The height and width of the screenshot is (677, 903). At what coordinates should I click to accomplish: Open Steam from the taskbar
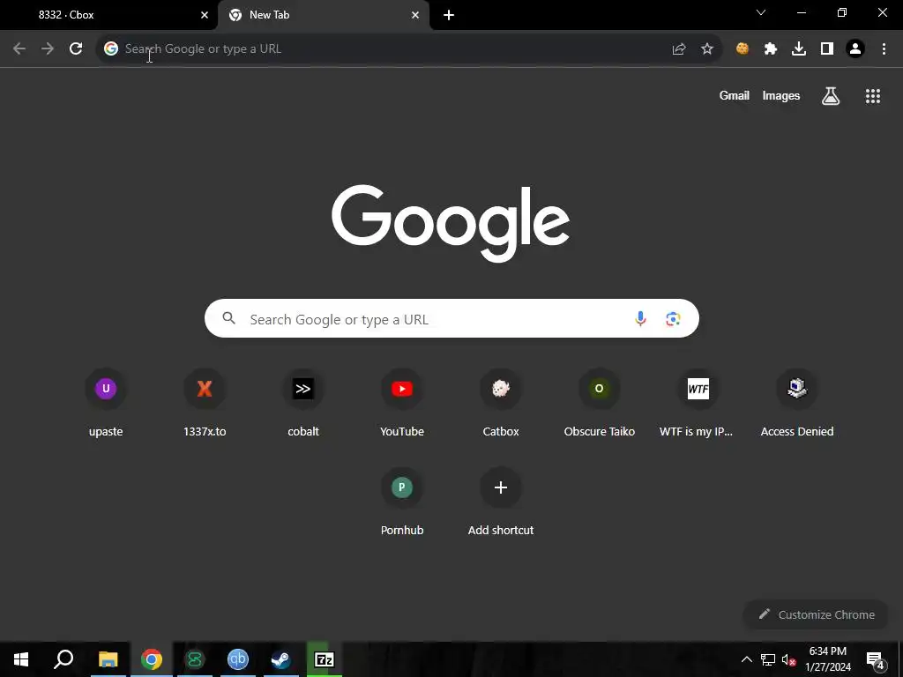281,659
